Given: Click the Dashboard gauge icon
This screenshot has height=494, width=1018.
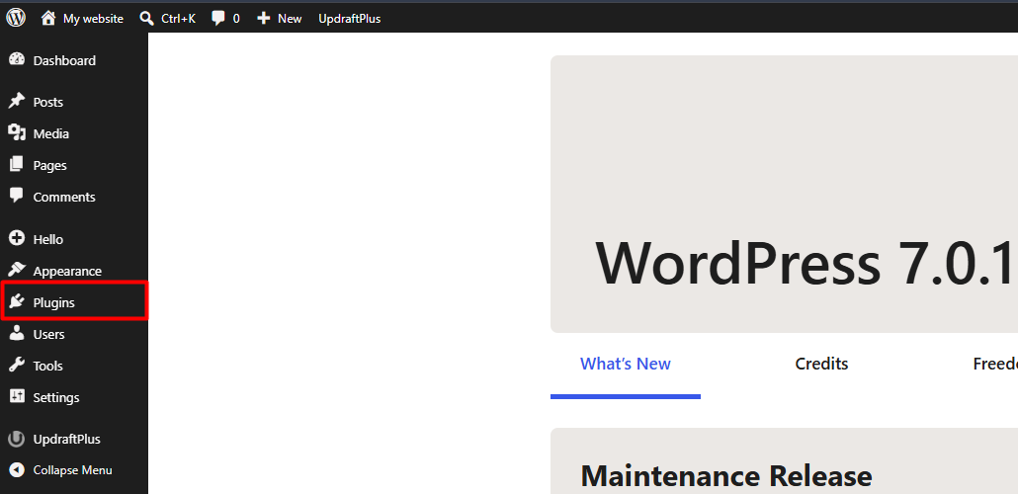Looking at the screenshot, I should pos(16,59).
